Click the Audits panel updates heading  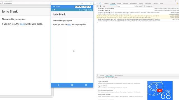[104, 94]
